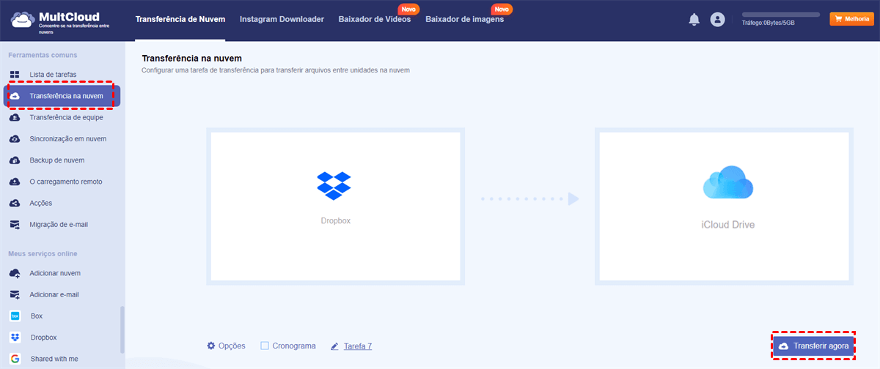Rename task via Tarefa 7 link
Image resolution: width=880 pixels, height=369 pixels.
tap(358, 346)
